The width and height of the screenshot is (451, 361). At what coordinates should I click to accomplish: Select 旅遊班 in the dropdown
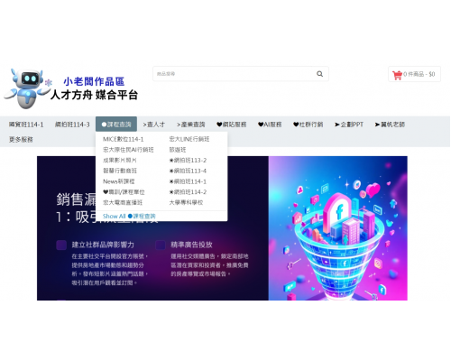click(178, 150)
